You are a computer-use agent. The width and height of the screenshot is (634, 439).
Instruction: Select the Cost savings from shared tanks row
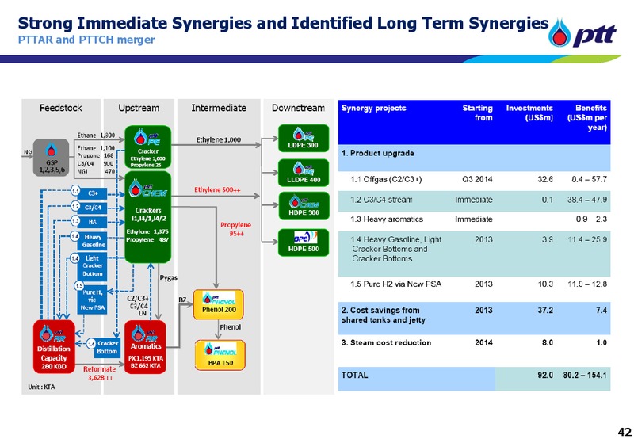pos(474,318)
